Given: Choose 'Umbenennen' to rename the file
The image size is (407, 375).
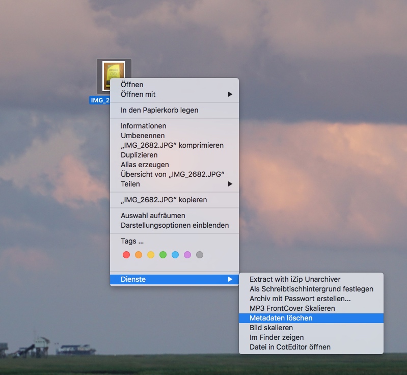Looking at the screenshot, I should (x=143, y=136).
